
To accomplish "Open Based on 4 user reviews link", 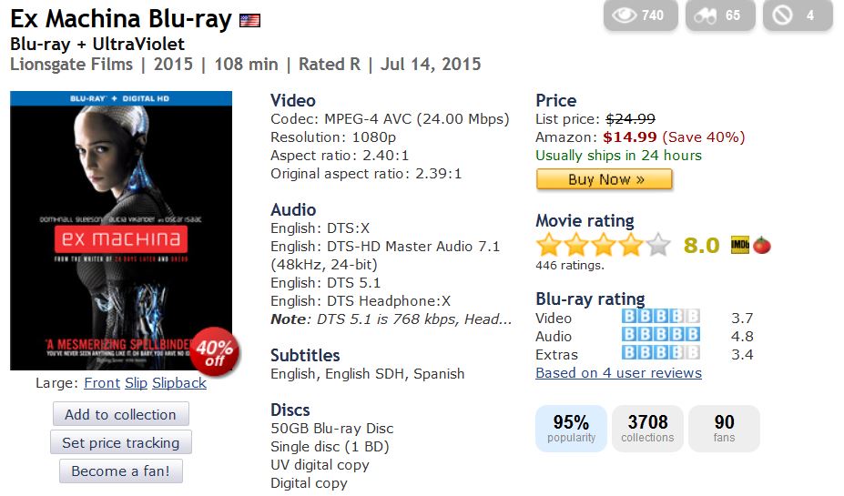I will point(618,373).
